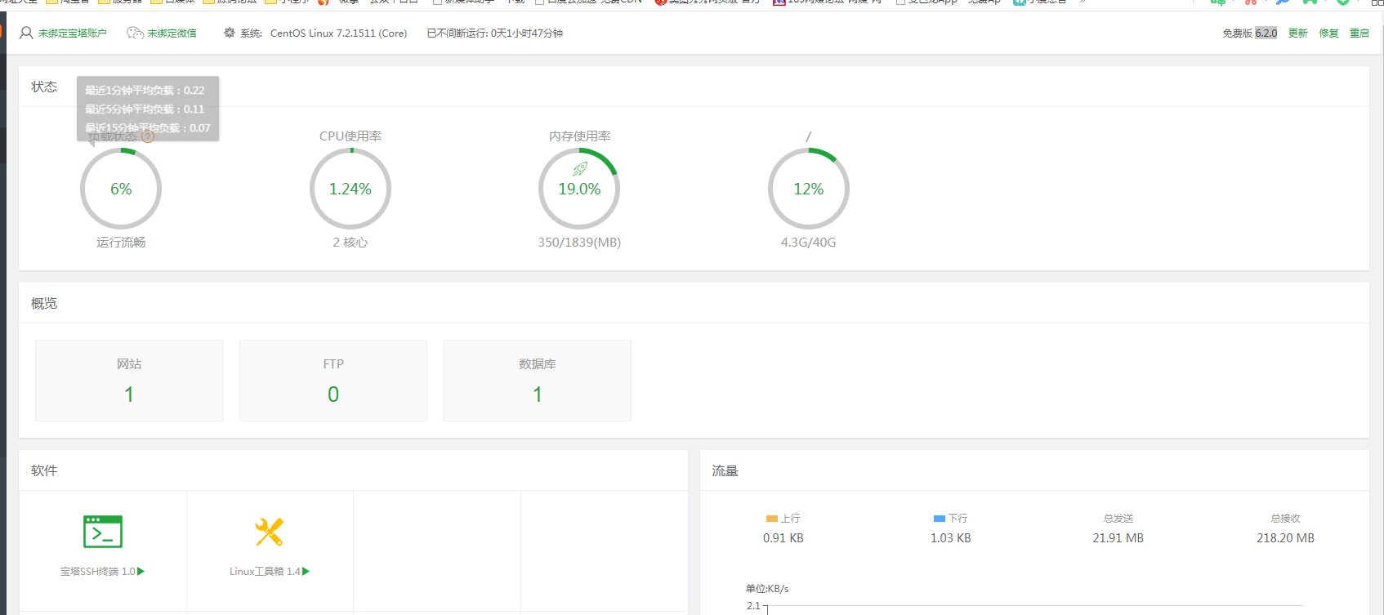Click the green arrow next to 宝塔SSH终端
The width and height of the screenshot is (1384, 615).
(x=141, y=572)
